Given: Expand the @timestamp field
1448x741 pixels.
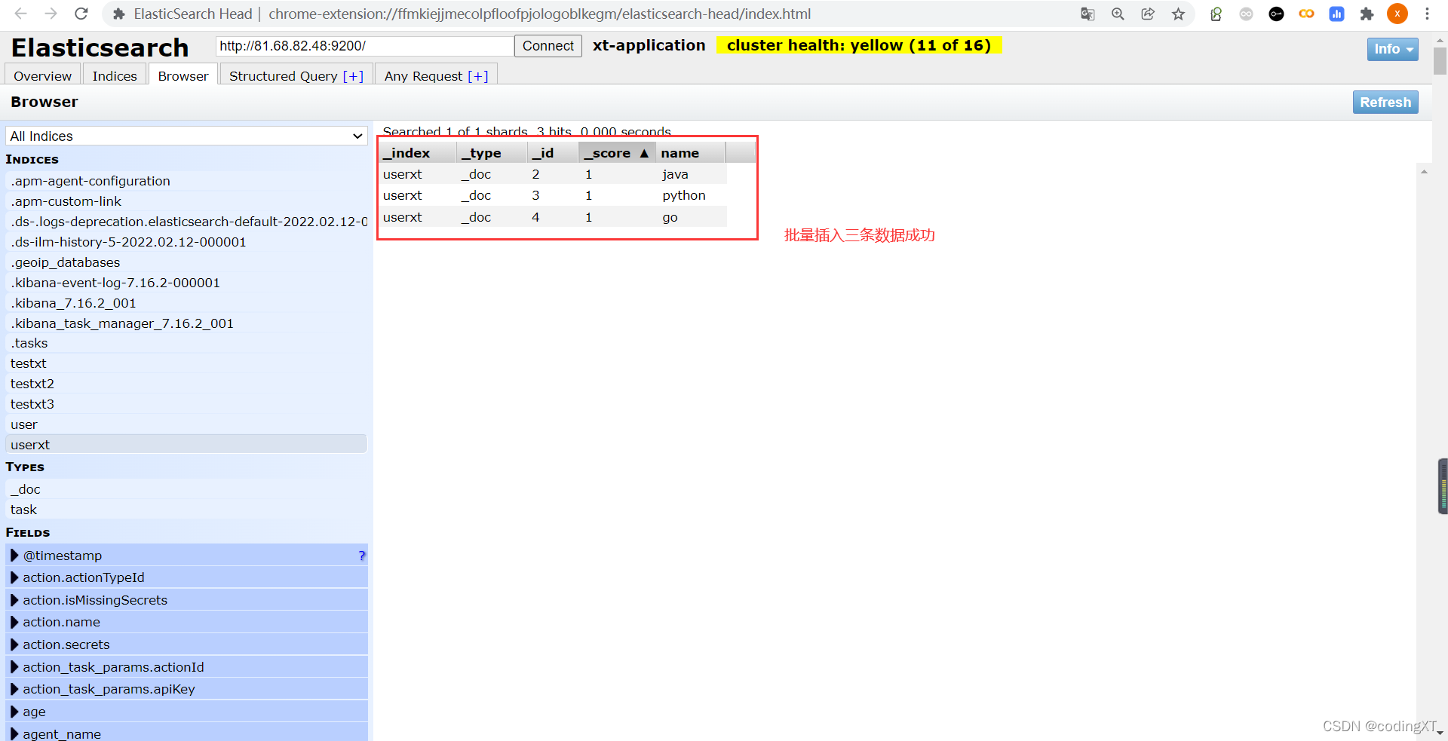Looking at the screenshot, I should [14, 556].
